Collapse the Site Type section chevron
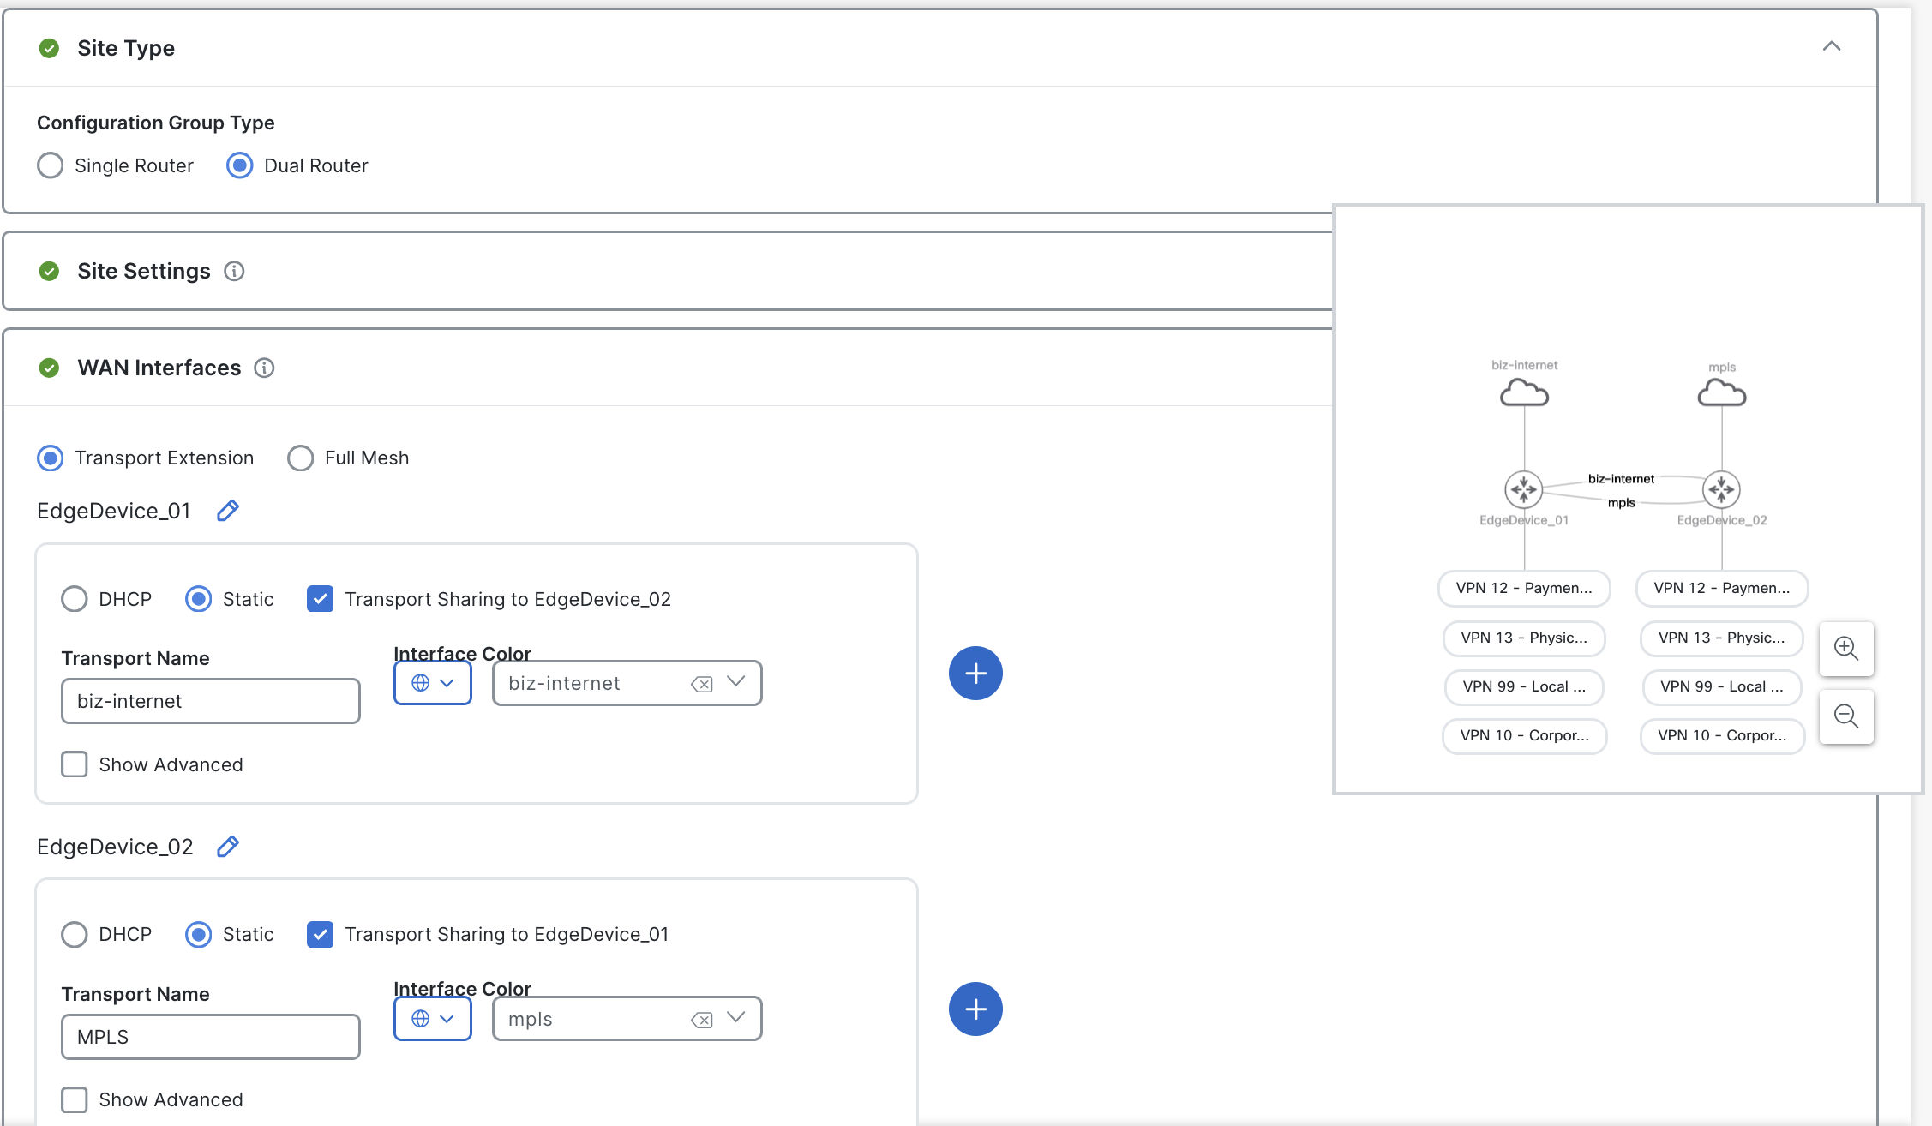 click(1831, 47)
